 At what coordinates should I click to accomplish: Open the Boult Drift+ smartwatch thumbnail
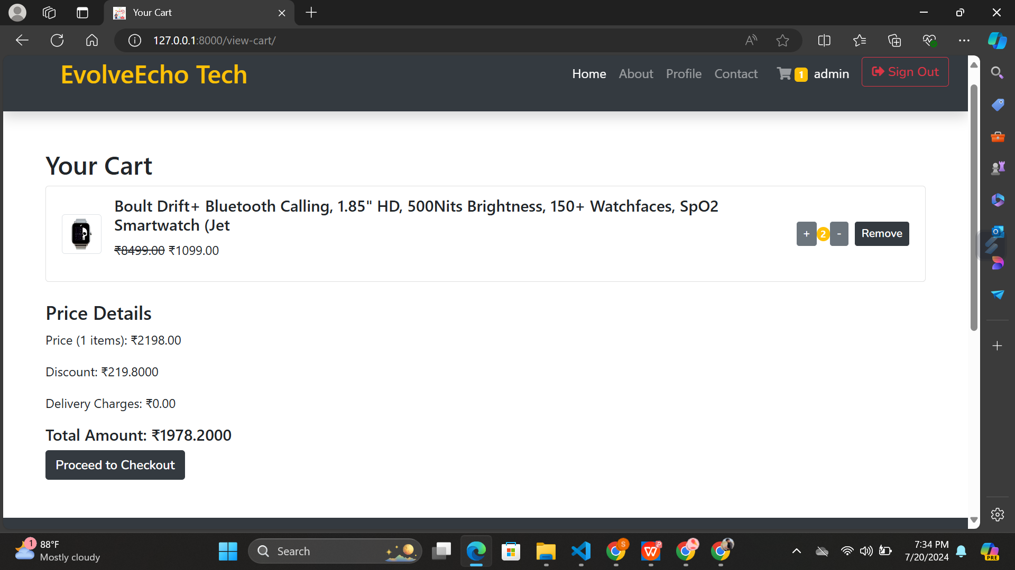[81, 234]
